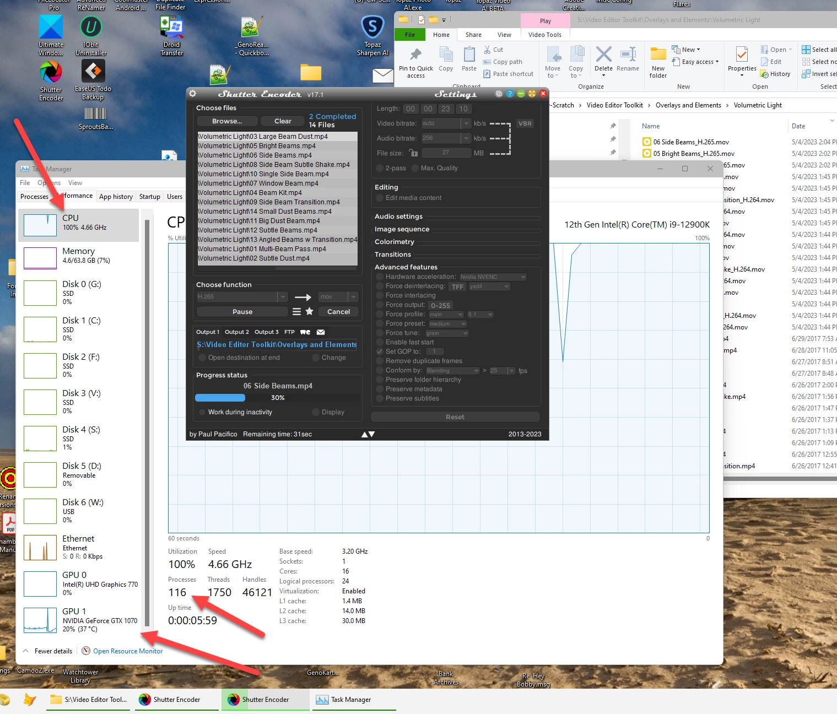
Task: Click the Rename icon in Explorer ribbon
Action: (628, 59)
